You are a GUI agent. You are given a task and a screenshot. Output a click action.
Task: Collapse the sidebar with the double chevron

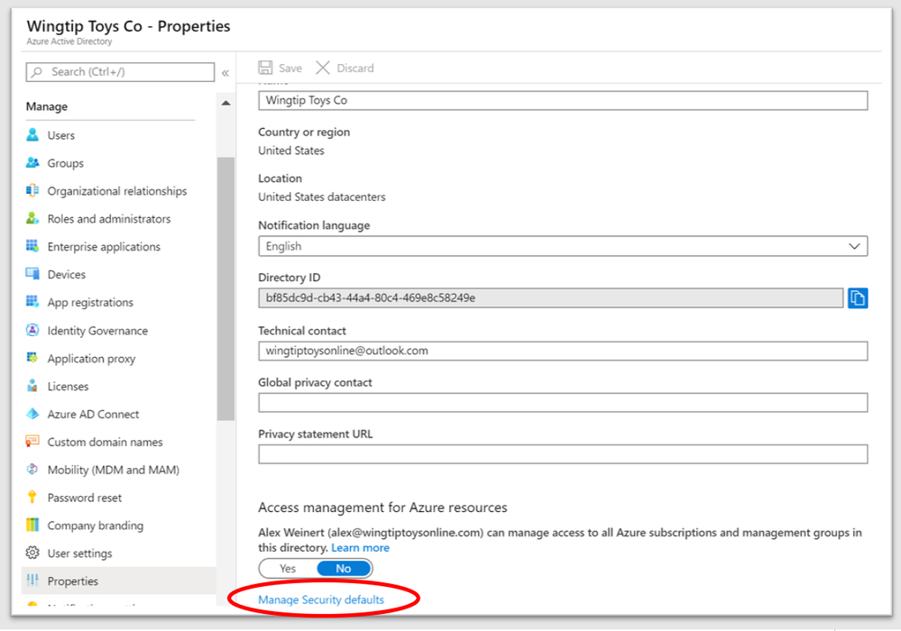click(225, 72)
